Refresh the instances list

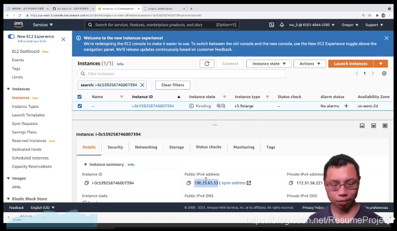pyautogui.click(x=207, y=64)
